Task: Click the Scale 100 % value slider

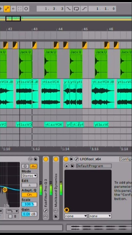Action: 29,204
